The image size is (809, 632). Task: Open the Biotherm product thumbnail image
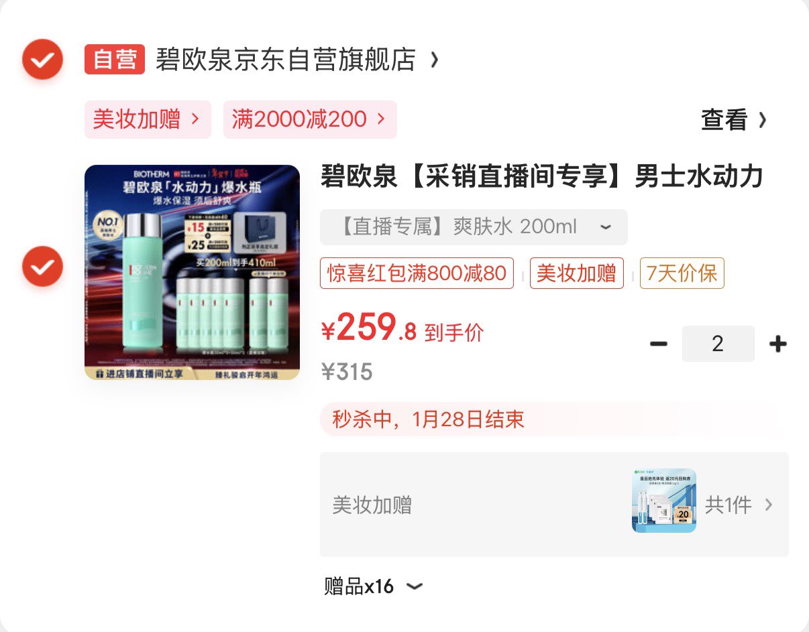193,272
